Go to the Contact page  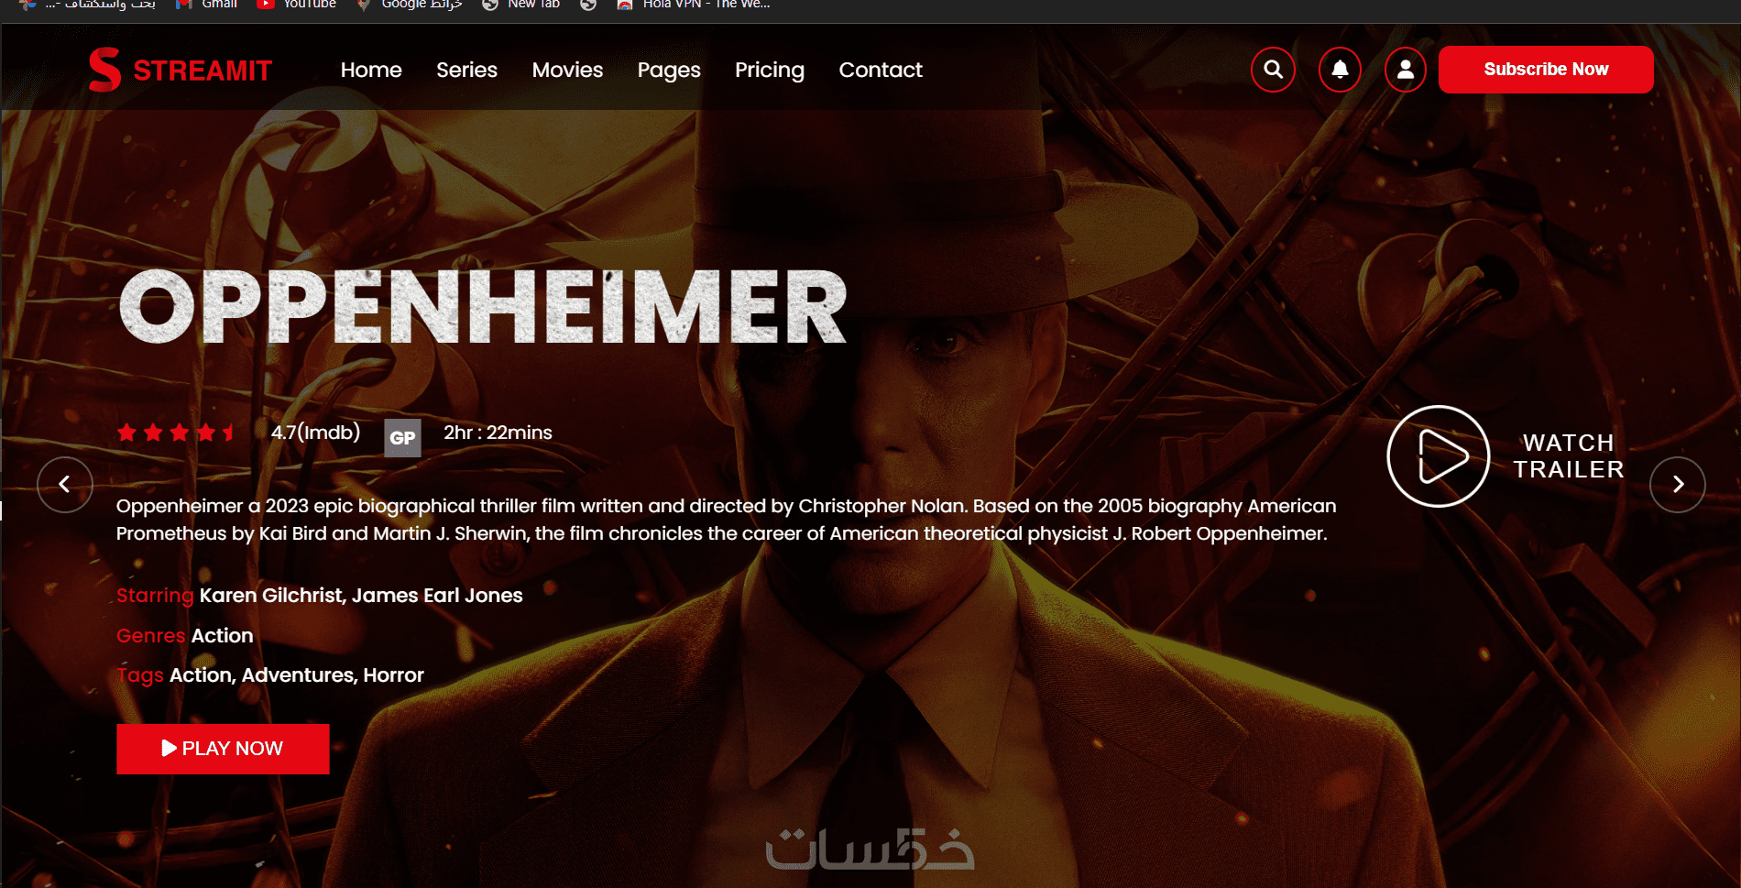click(881, 70)
